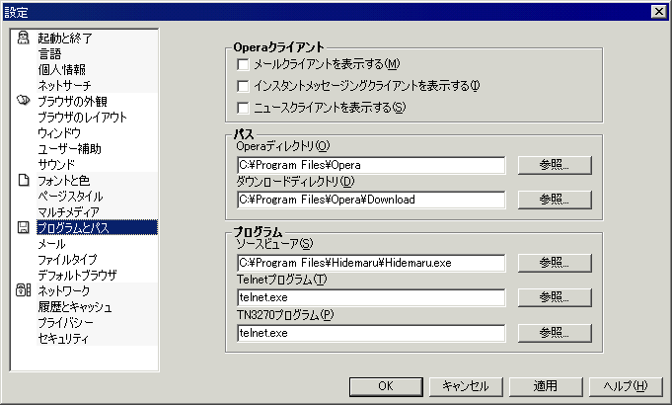The width and height of the screenshot is (672, 405).
Task: Check ニュースクライアントを表示する option
Action: (x=244, y=108)
